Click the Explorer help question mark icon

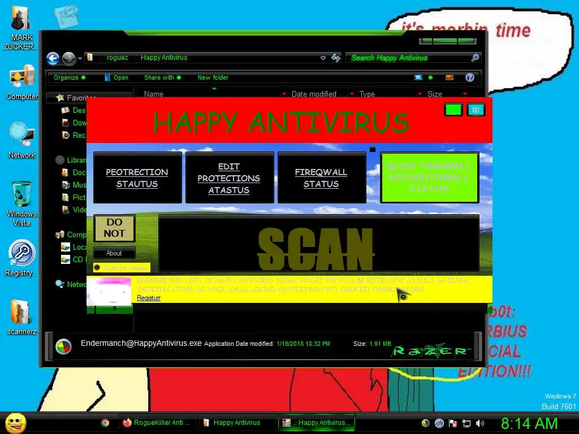470,77
